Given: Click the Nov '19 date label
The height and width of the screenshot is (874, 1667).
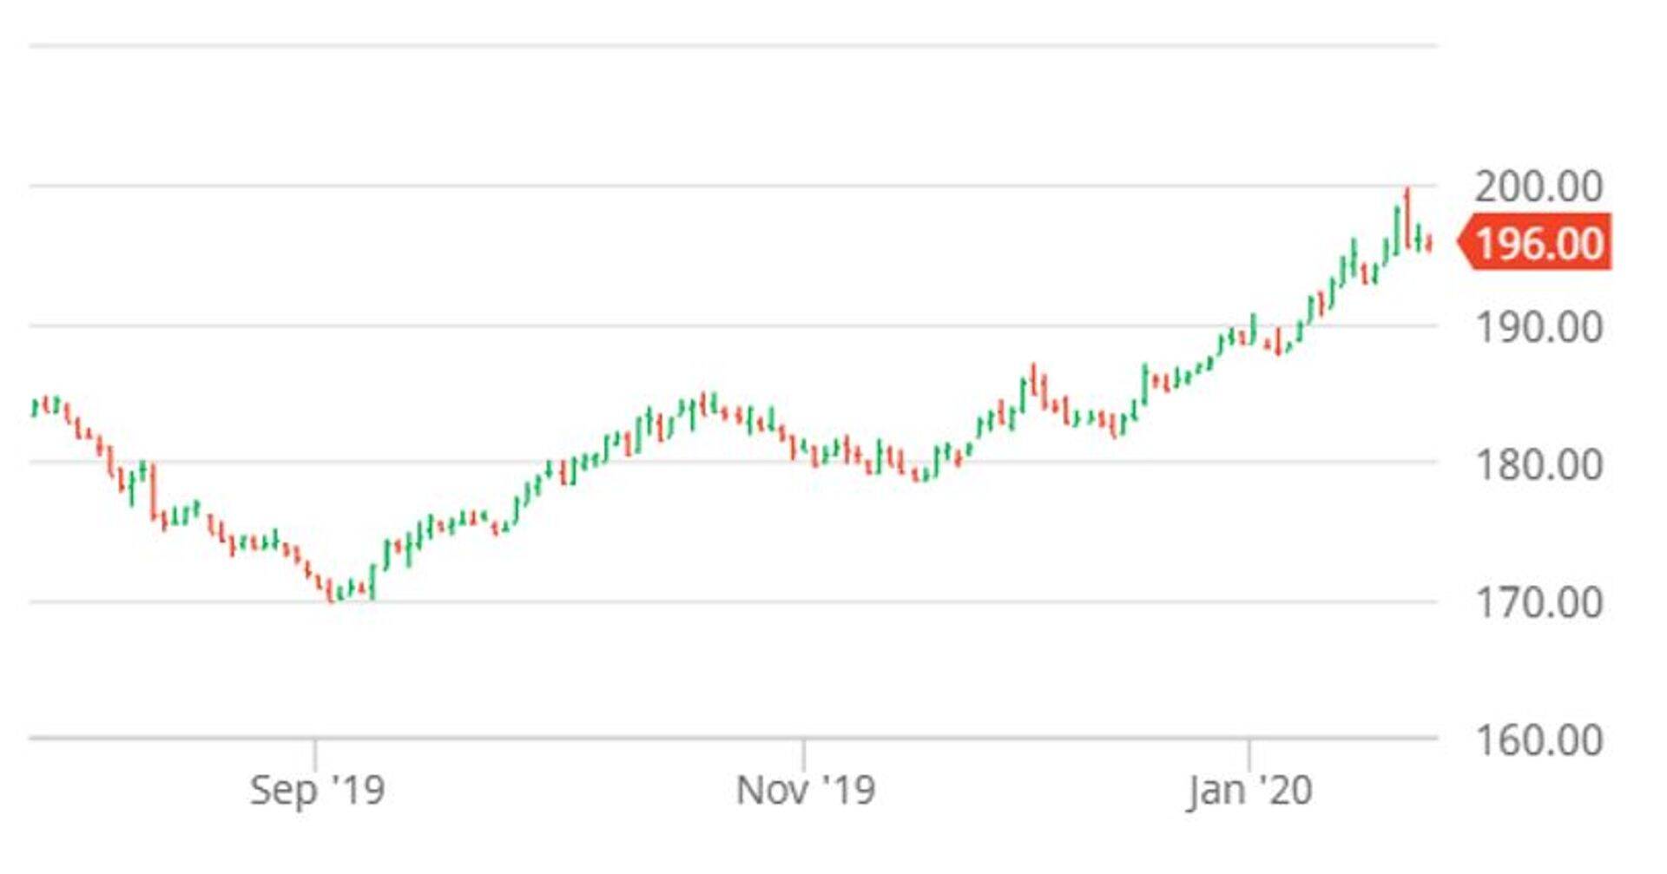Looking at the screenshot, I should pyautogui.click(x=805, y=790).
